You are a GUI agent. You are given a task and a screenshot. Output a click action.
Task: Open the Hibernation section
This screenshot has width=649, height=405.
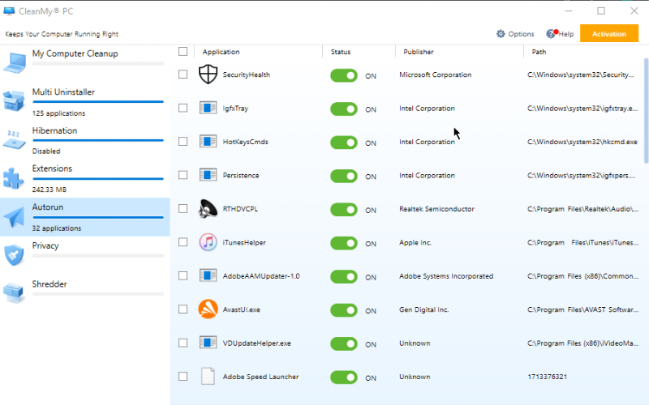click(85, 140)
